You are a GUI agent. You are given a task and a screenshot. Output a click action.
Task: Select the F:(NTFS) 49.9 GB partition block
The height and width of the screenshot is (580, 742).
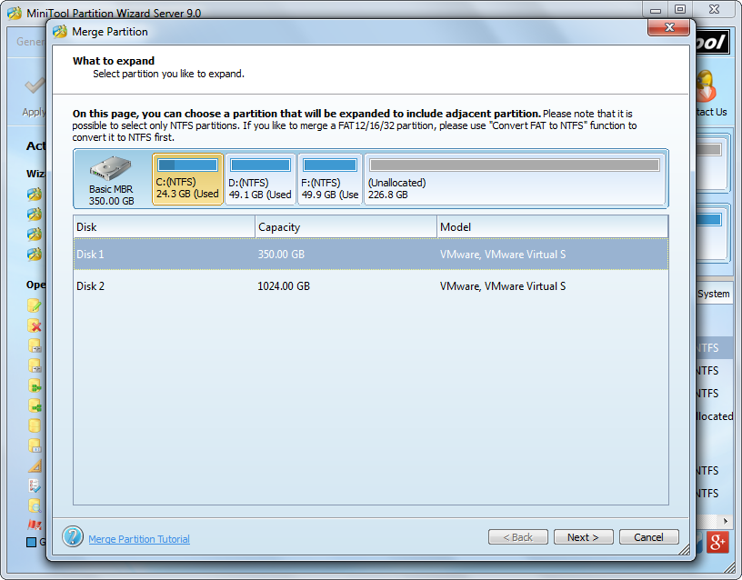(330, 179)
